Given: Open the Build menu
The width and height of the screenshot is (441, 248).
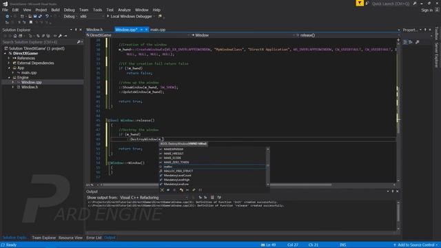Looking at the screenshot, I should click(55, 10).
